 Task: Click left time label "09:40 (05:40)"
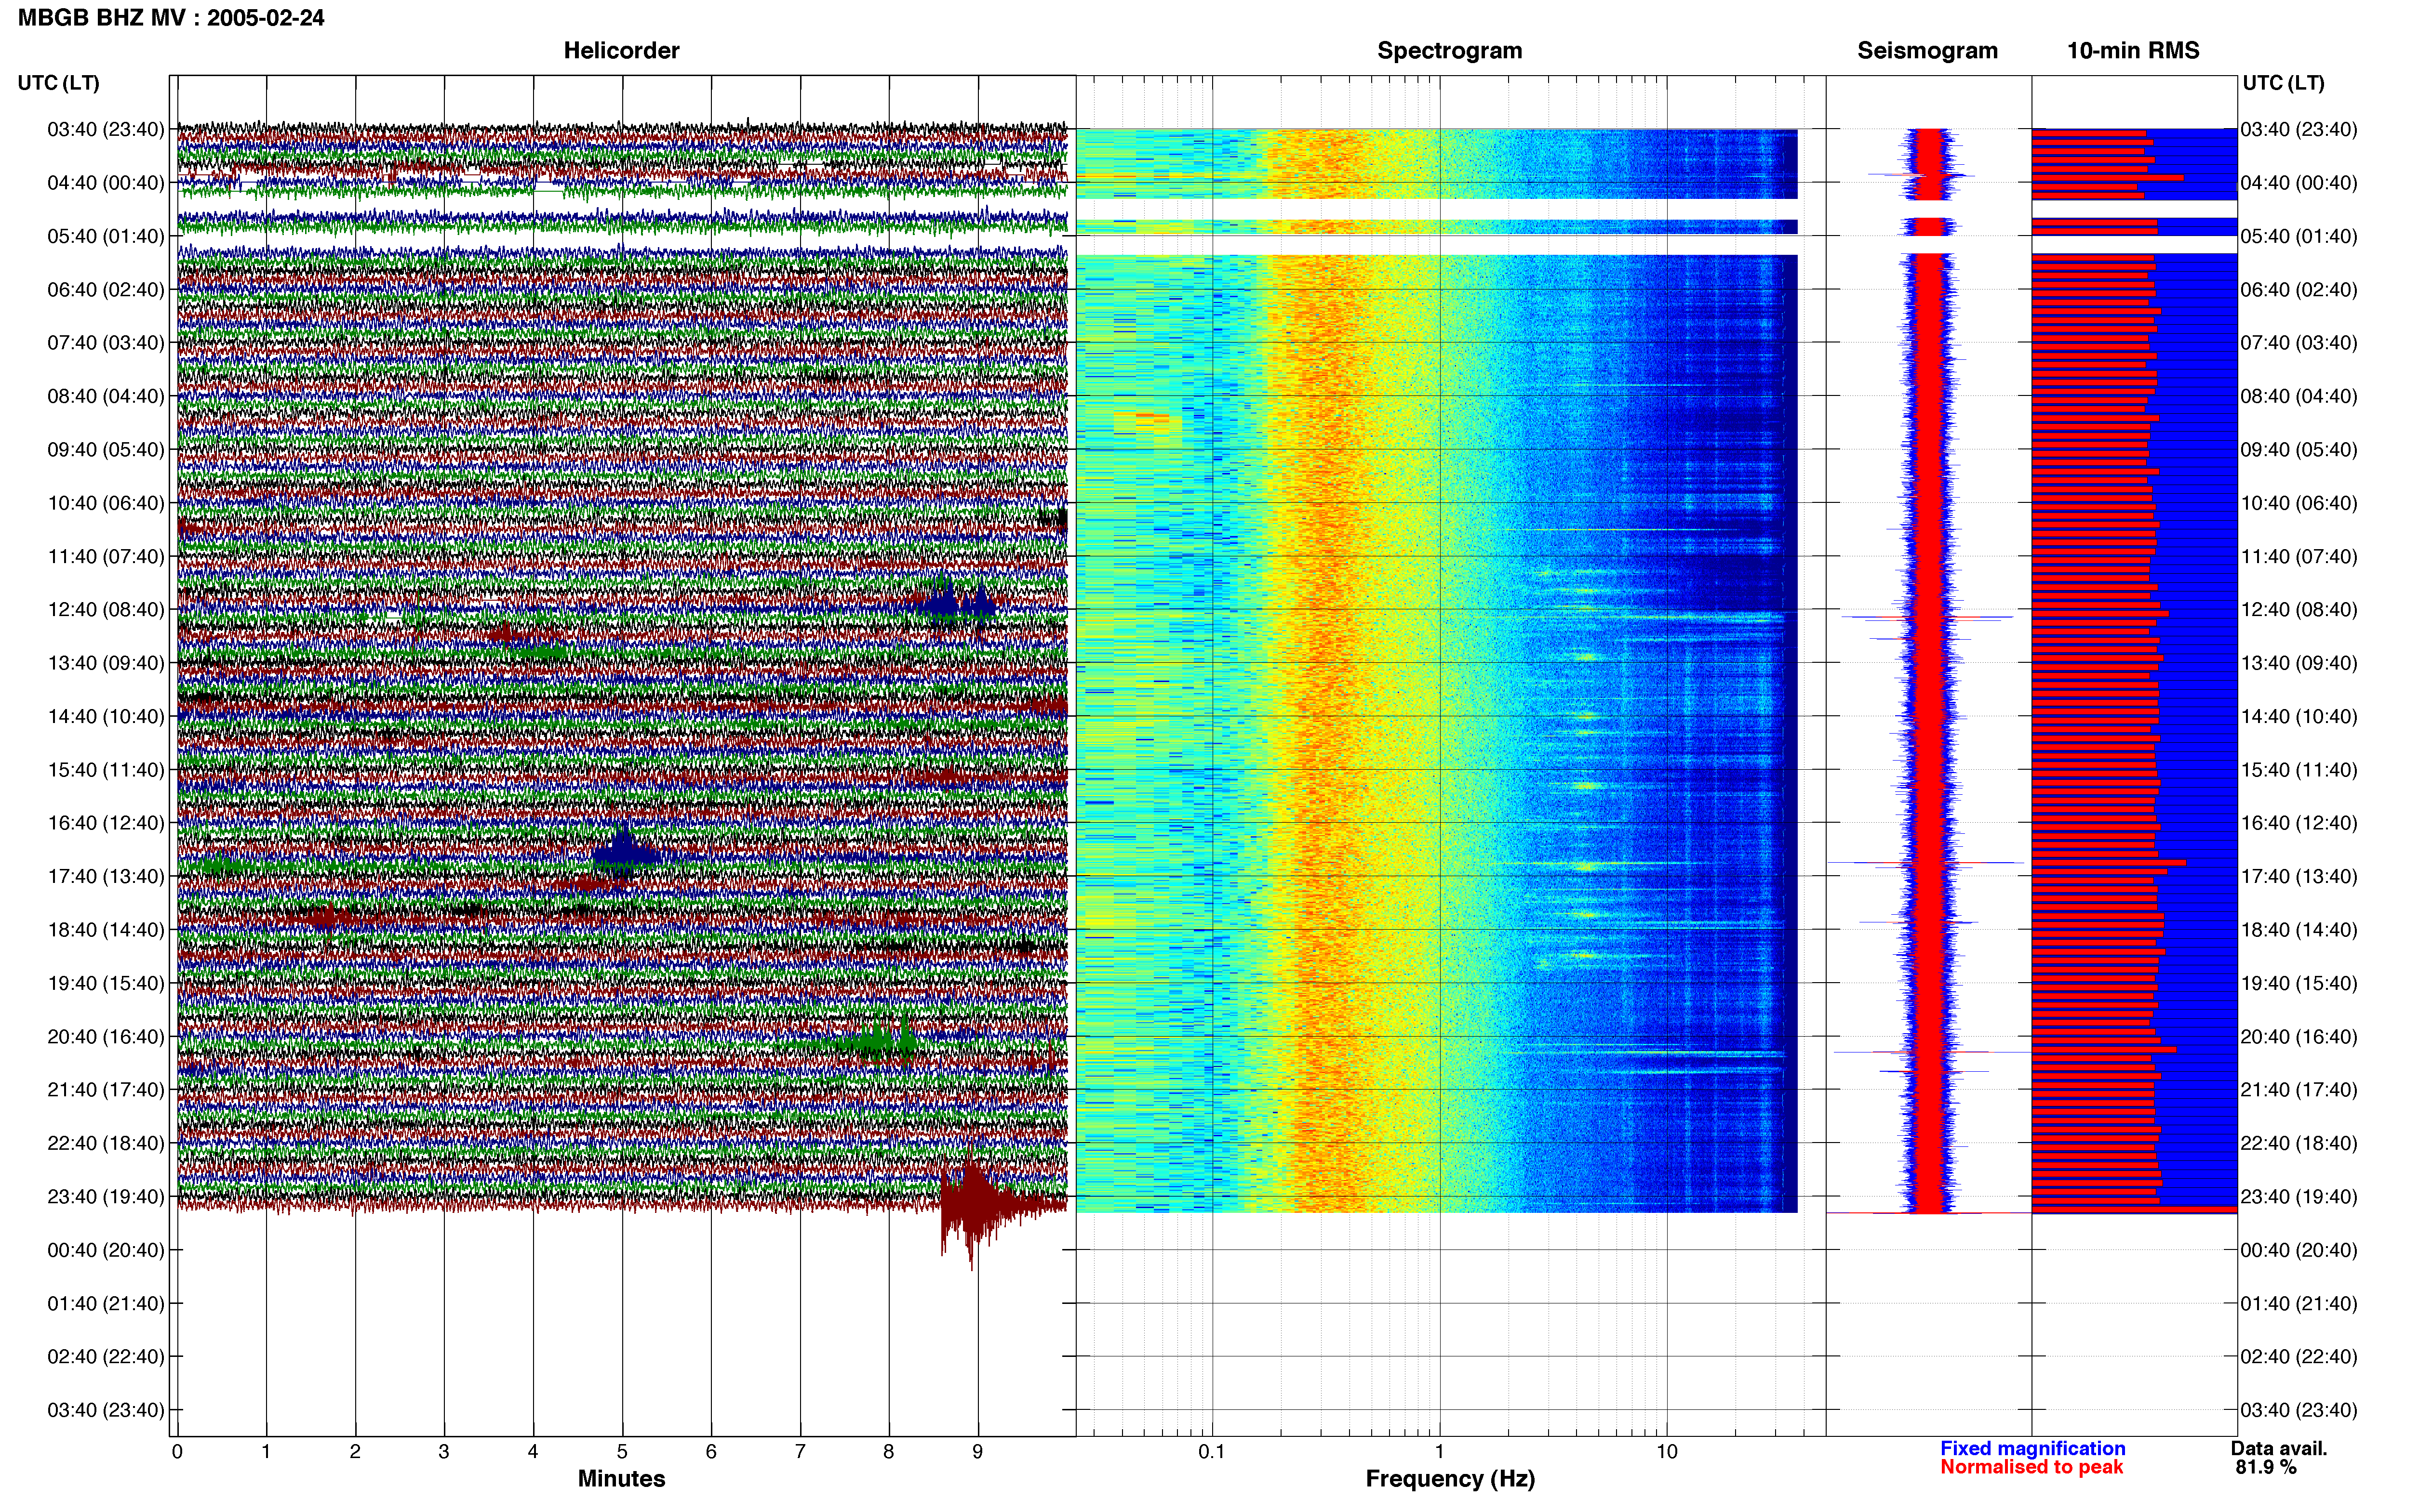click(106, 450)
